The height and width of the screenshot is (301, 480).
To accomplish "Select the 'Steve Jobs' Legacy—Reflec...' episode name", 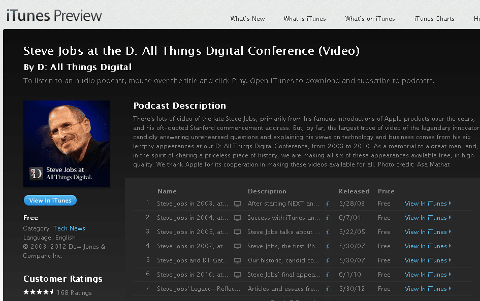I will (199, 289).
